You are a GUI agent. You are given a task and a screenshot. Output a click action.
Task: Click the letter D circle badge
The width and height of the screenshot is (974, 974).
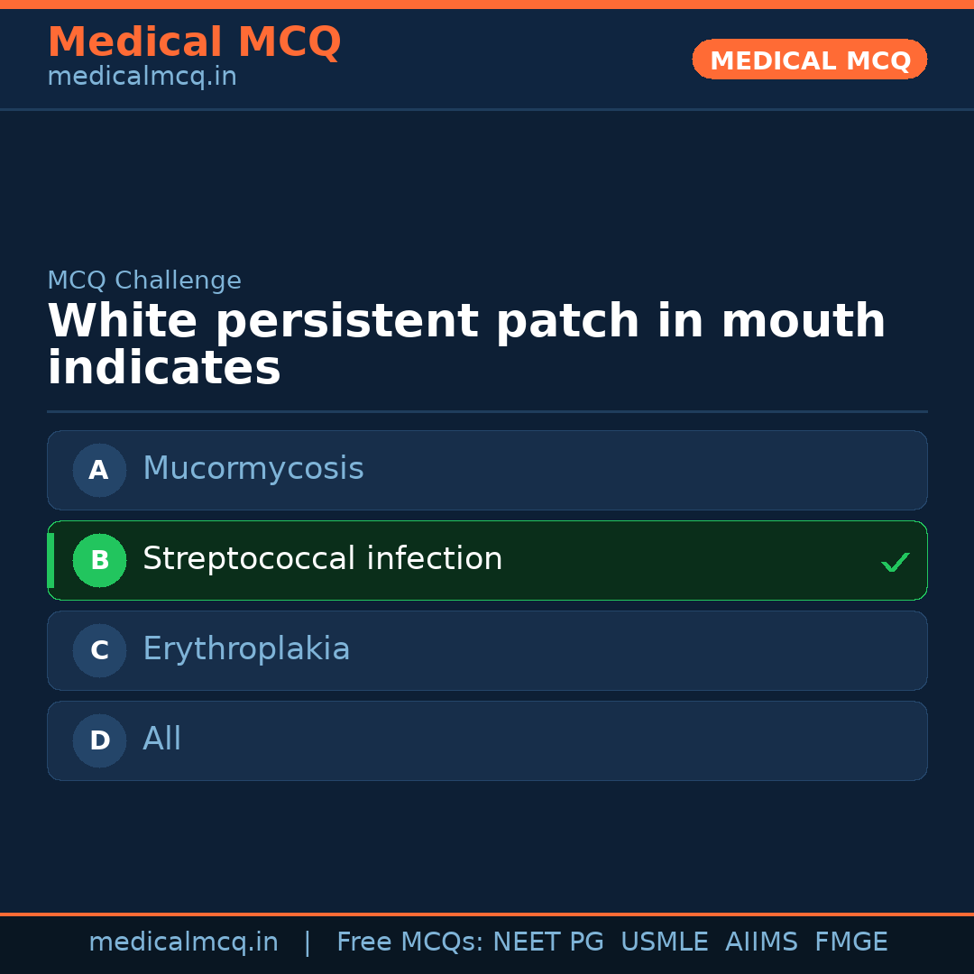click(99, 740)
